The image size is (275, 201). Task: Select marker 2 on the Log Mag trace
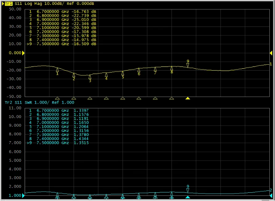point(74,75)
